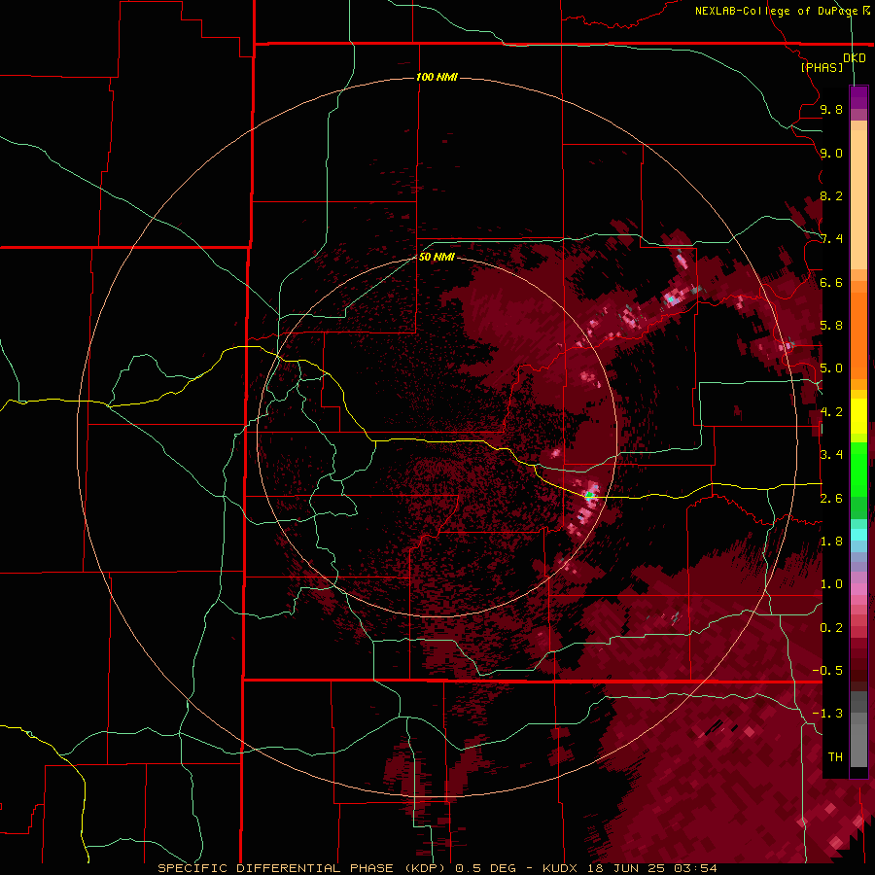Click the [PHAS] legend label
Image resolution: width=875 pixels, height=875 pixels.
pyautogui.click(x=822, y=67)
